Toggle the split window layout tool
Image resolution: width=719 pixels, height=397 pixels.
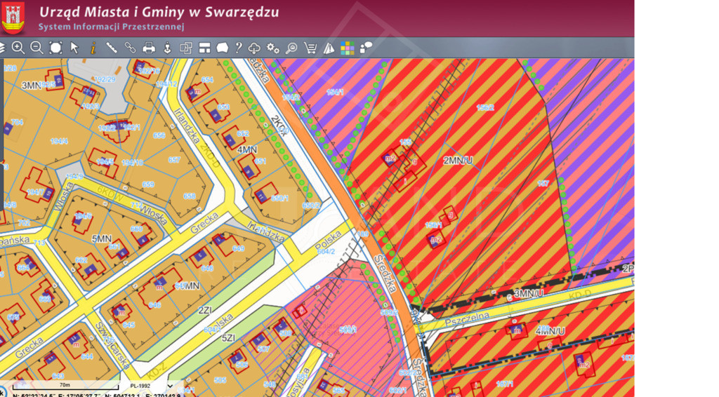204,48
